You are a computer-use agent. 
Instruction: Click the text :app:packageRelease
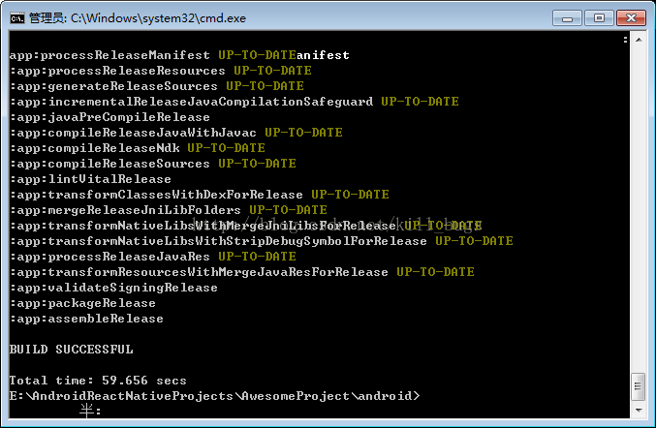(x=82, y=303)
